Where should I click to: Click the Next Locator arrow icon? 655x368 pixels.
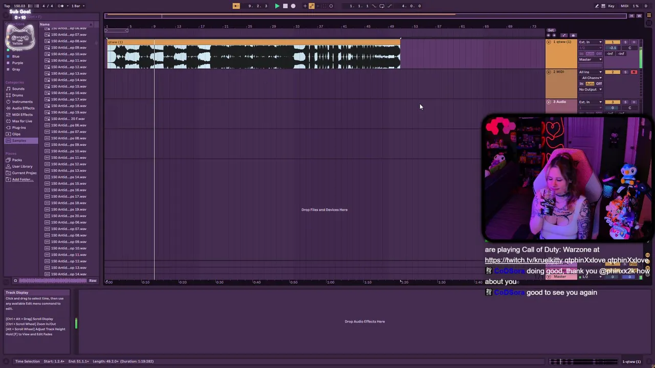click(554, 35)
